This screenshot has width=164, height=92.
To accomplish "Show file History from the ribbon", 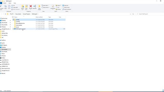I will pos(58,9).
